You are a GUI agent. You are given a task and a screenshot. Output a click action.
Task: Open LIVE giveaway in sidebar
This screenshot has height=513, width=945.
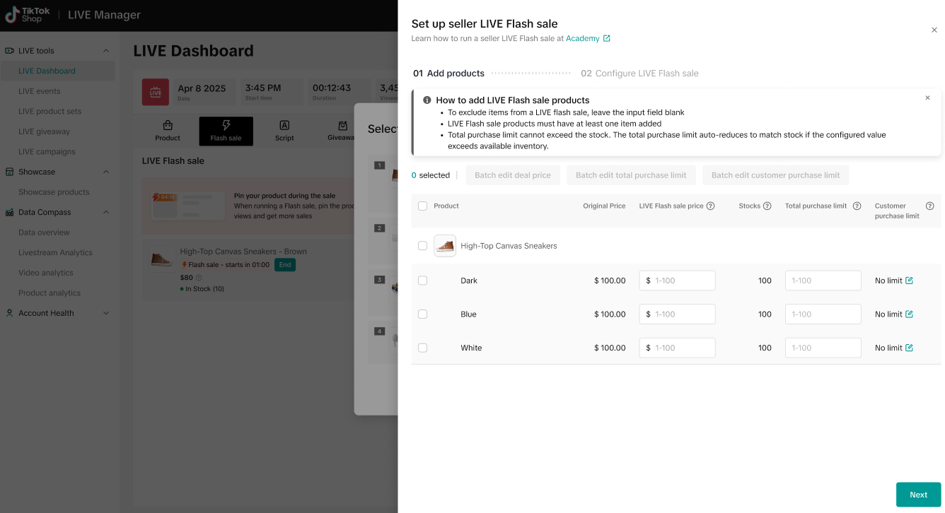pyautogui.click(x=44, y=131)
